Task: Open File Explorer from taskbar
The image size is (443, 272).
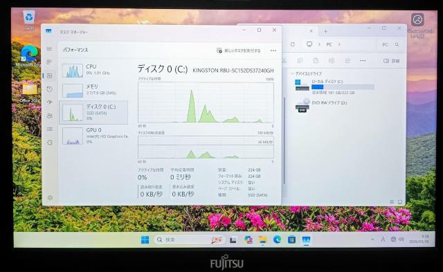Action: [x=263, y=239]
